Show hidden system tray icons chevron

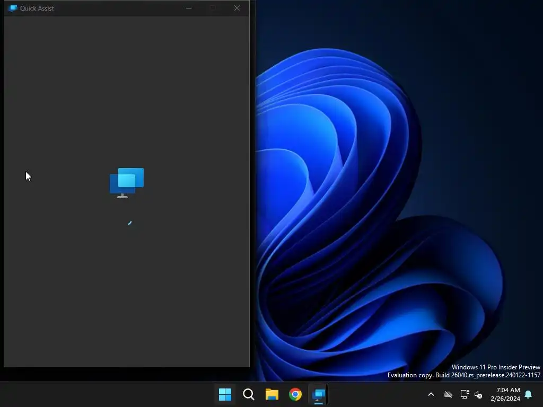pos(431,394)
